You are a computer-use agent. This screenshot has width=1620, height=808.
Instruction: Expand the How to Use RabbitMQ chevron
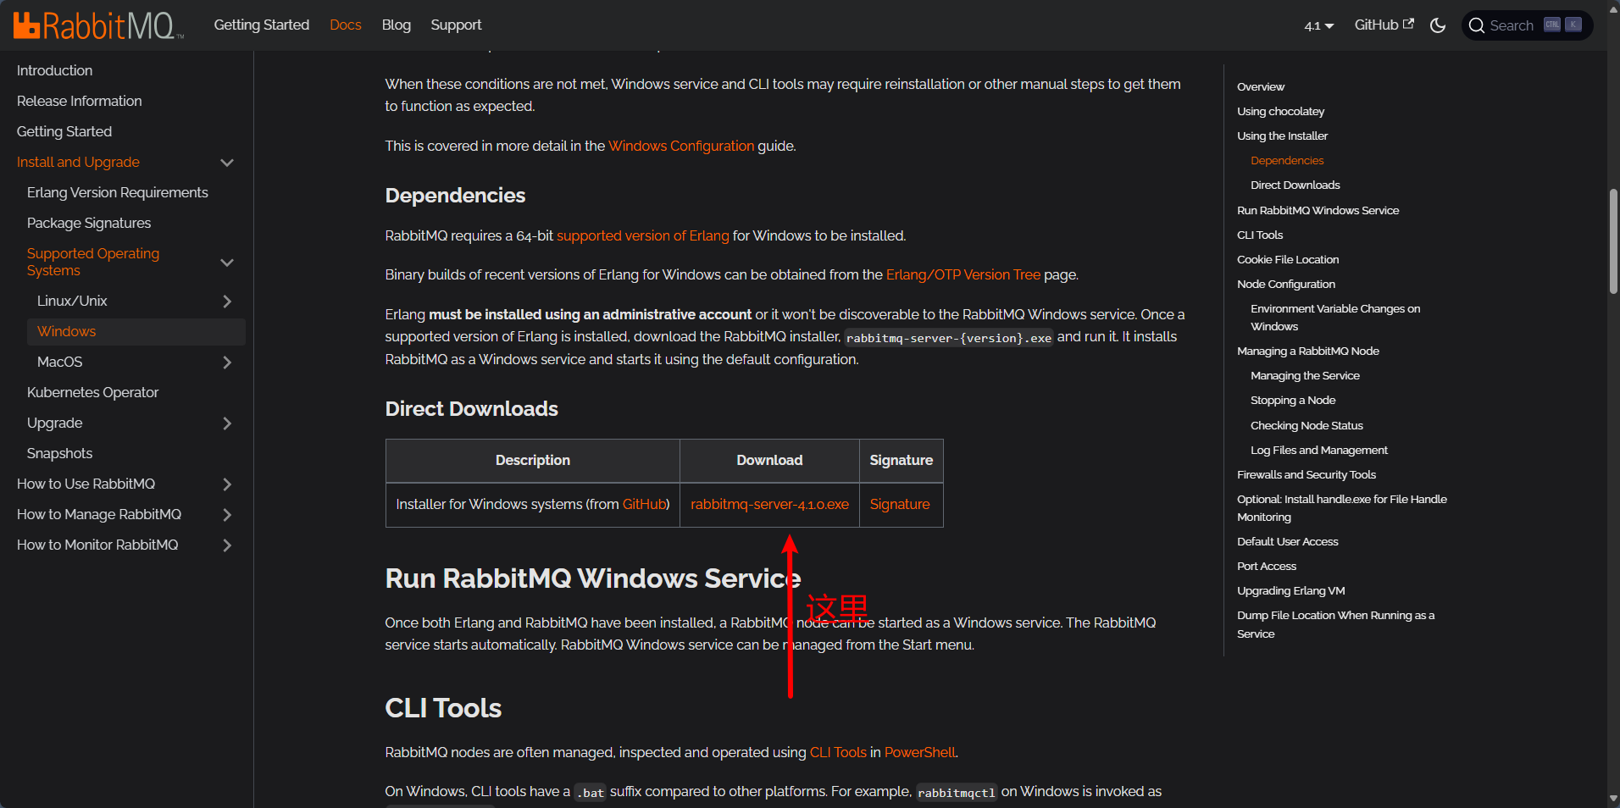coord(227,484)
